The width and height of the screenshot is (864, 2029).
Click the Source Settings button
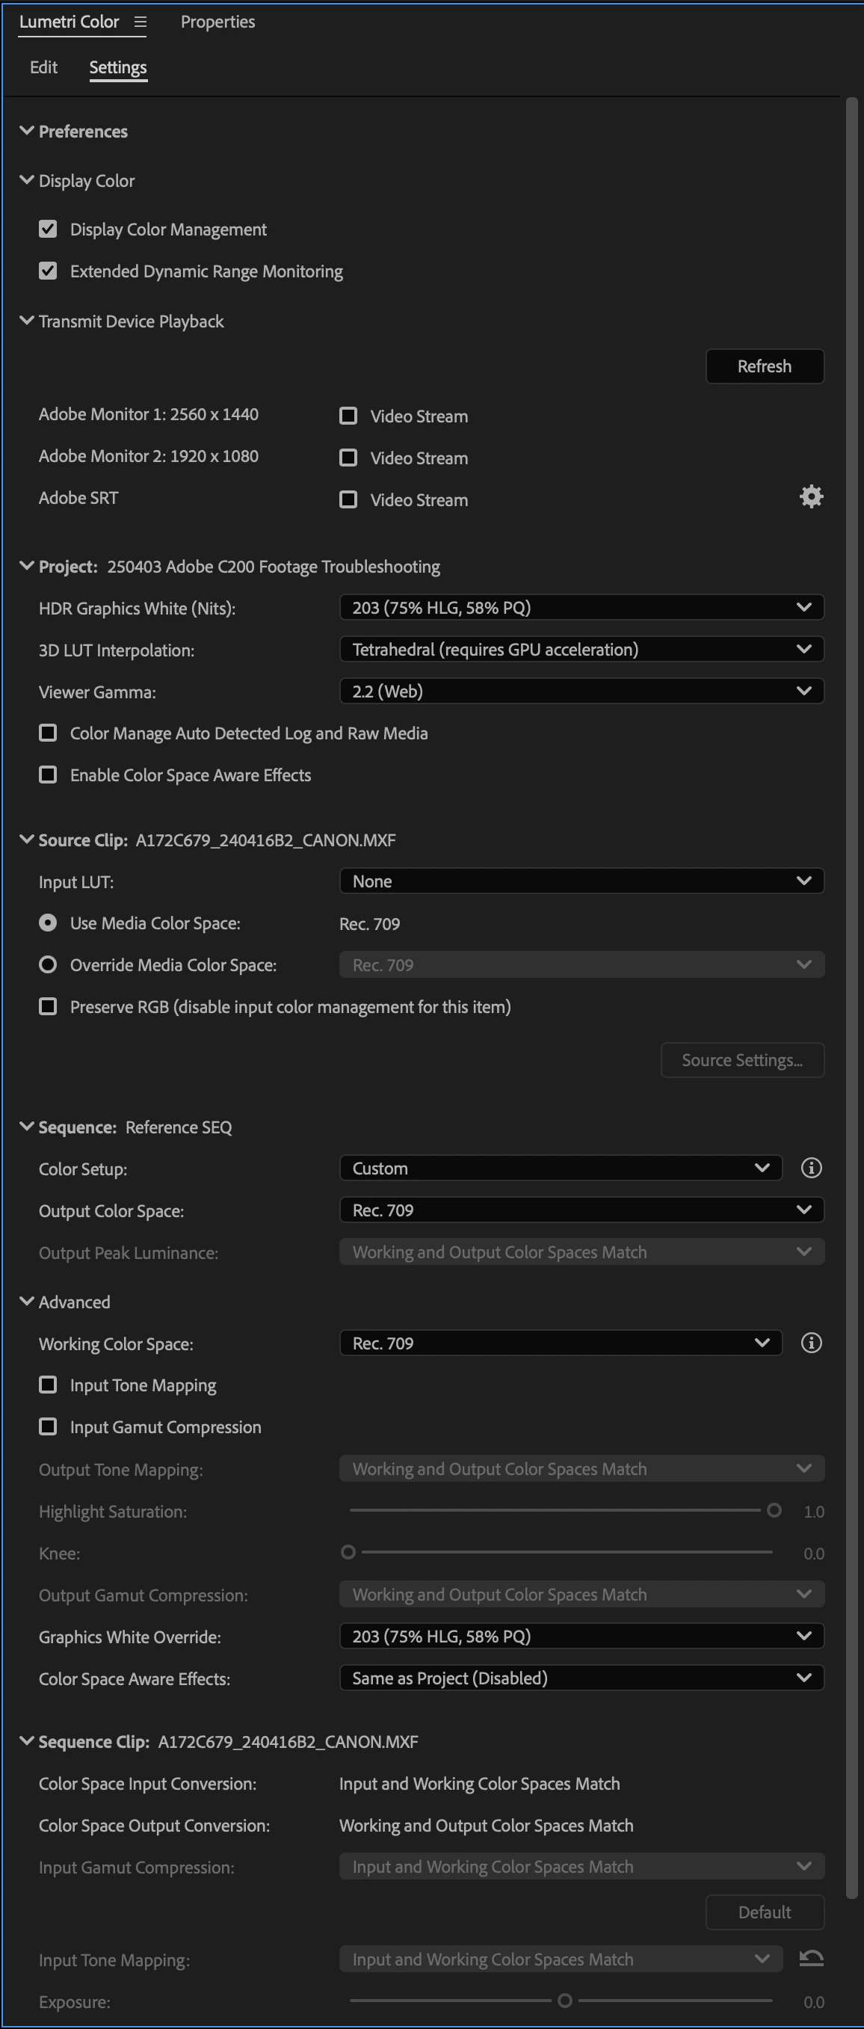[742, 1060]
